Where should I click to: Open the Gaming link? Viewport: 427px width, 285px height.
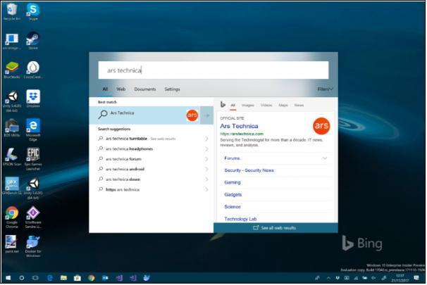click(233, 182)
